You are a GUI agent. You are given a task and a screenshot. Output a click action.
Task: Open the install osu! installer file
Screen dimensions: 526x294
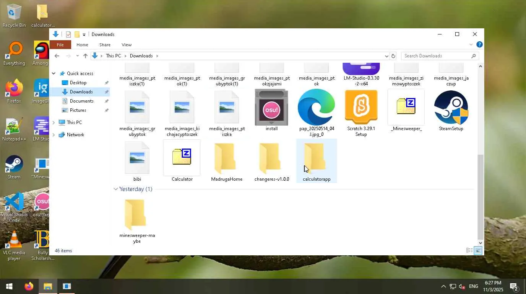click(271, 111)
